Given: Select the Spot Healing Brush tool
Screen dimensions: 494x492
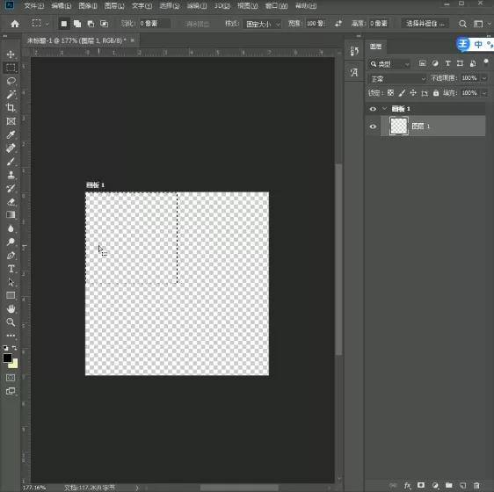Looking at the screenshot, I should click(x=11, y=148).
